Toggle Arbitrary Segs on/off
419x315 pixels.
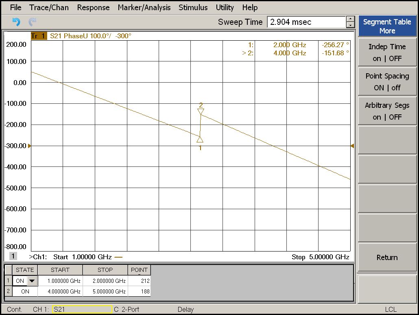point(387,111)
